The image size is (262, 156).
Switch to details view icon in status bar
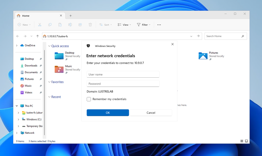click(242, 141)
